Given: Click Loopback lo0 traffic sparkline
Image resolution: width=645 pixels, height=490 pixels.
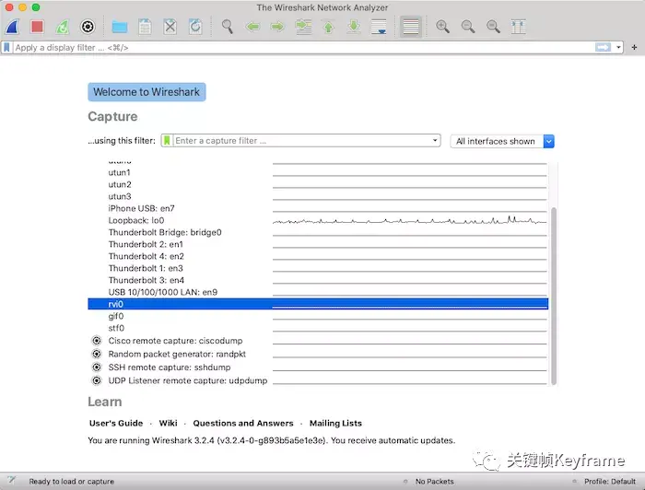Looking at the screenshot, I should click(x=410, y=220).
